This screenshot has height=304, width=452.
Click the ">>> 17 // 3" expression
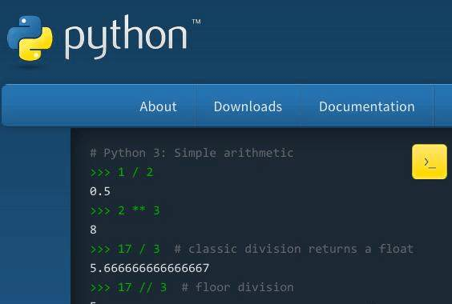[128, 287]
